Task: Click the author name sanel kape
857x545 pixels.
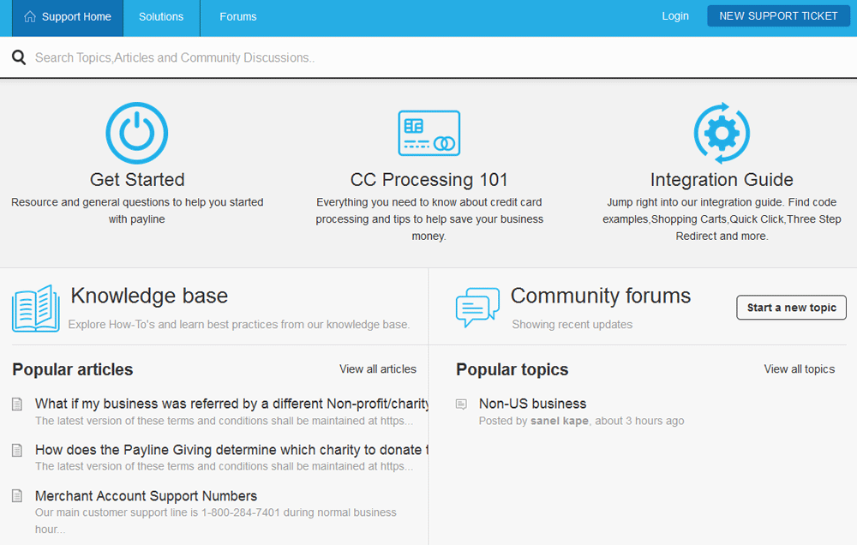Action: pyautogui.click(x=559, y=421)
